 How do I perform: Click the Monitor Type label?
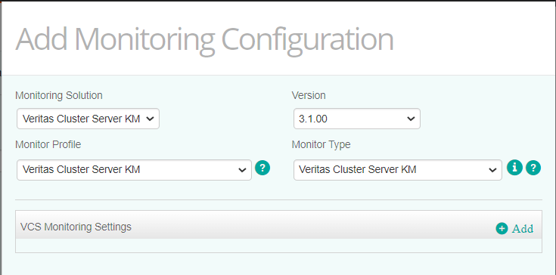click(x=321, y=144)
